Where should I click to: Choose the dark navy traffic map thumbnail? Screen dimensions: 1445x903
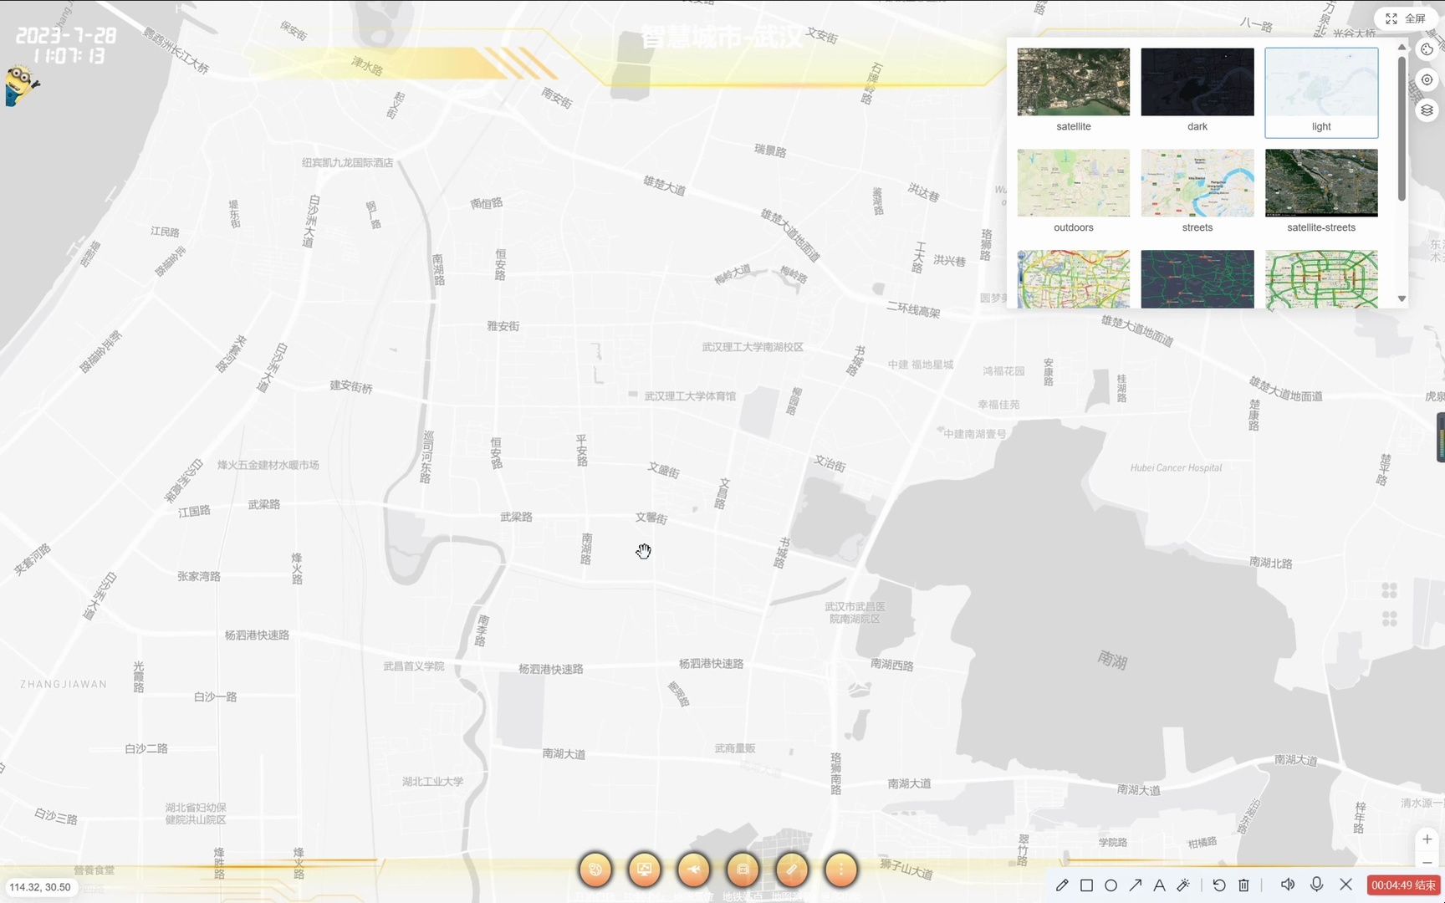coord(1197,279)
